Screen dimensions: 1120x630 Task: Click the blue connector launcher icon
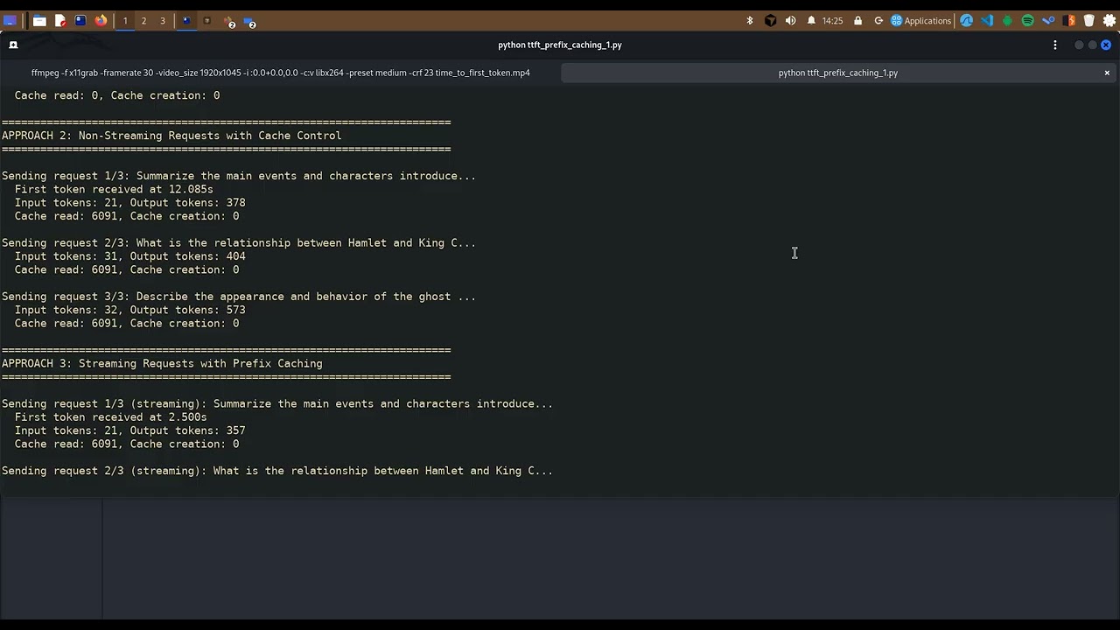(1048, 20)
